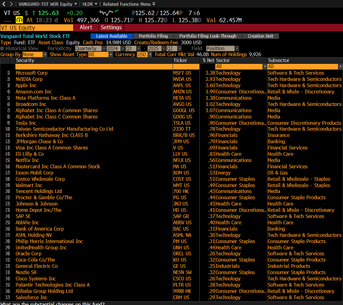The width and height of the screenshot is (343, 305).
Task: Select Amazon.com Inc holding
Action: coord(34,92)
